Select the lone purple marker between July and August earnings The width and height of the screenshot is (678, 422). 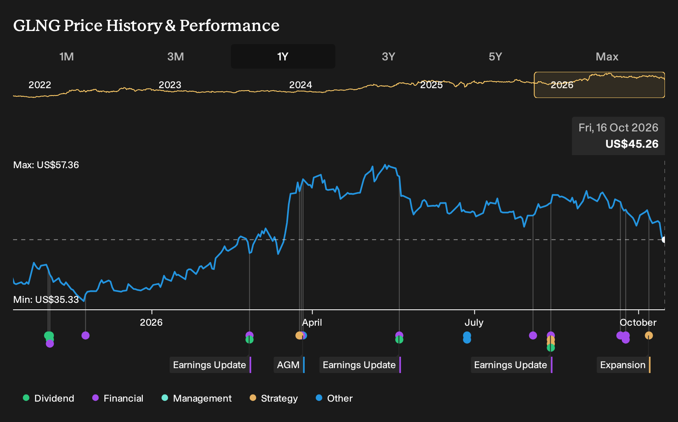(x=533, y=335)
